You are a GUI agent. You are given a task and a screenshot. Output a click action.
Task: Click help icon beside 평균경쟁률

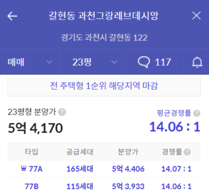(x=197, y=113)
